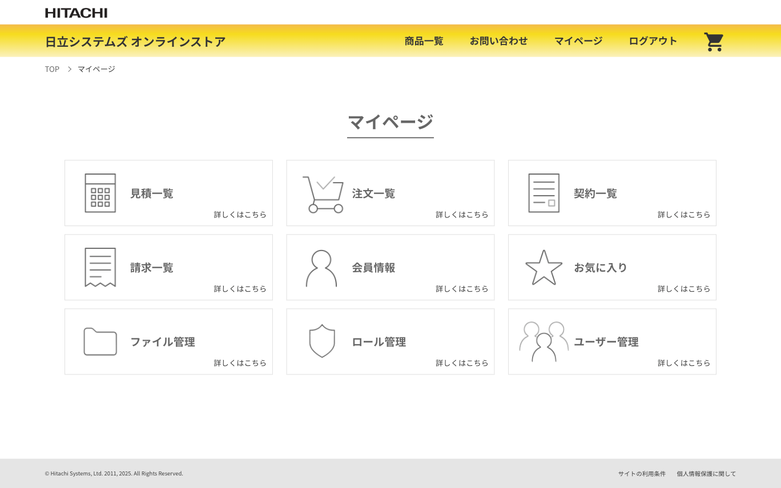Click 詳しくはこちら under お気に入り
This screenshot has width=781, height=488.
coord(683,289)
